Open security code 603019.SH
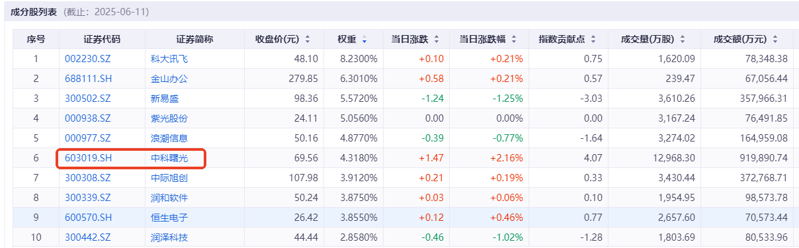Screen dimensions: 799x248 pos(88,159)
